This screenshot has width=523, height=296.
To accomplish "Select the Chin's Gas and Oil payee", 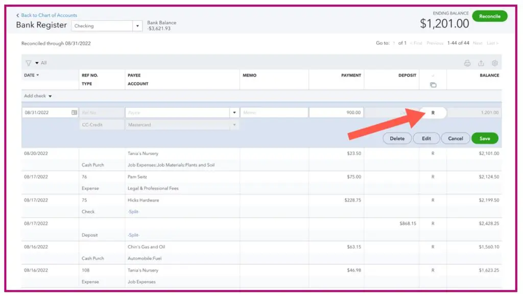I will click(146, 247).
